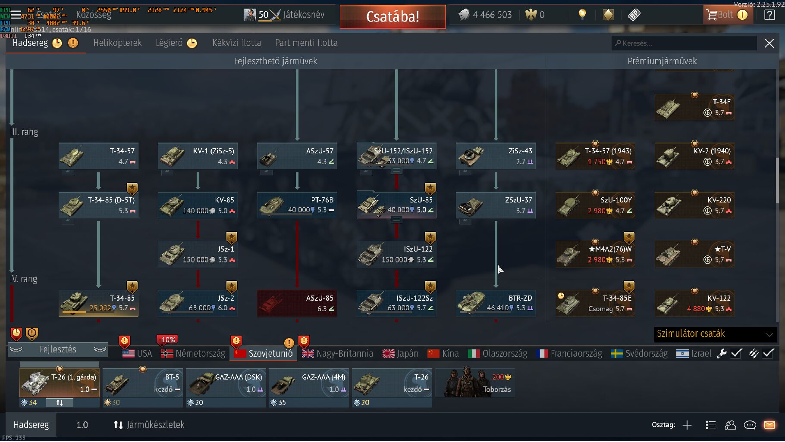Viewport: 785px width, 442px height.
Task: Add squad member with plus icon
Action: (687, 425)
